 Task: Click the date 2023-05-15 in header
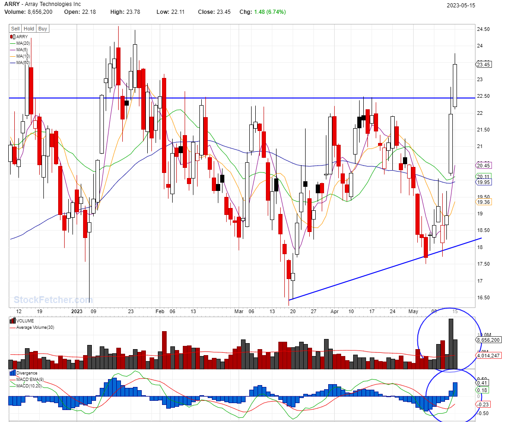pyautogui.click(x=461, y=5)
